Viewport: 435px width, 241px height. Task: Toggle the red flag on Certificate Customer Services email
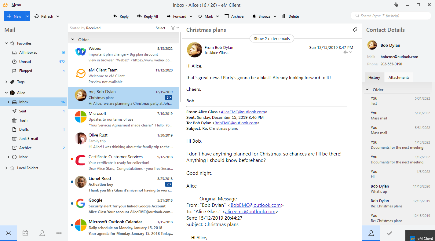72,159
